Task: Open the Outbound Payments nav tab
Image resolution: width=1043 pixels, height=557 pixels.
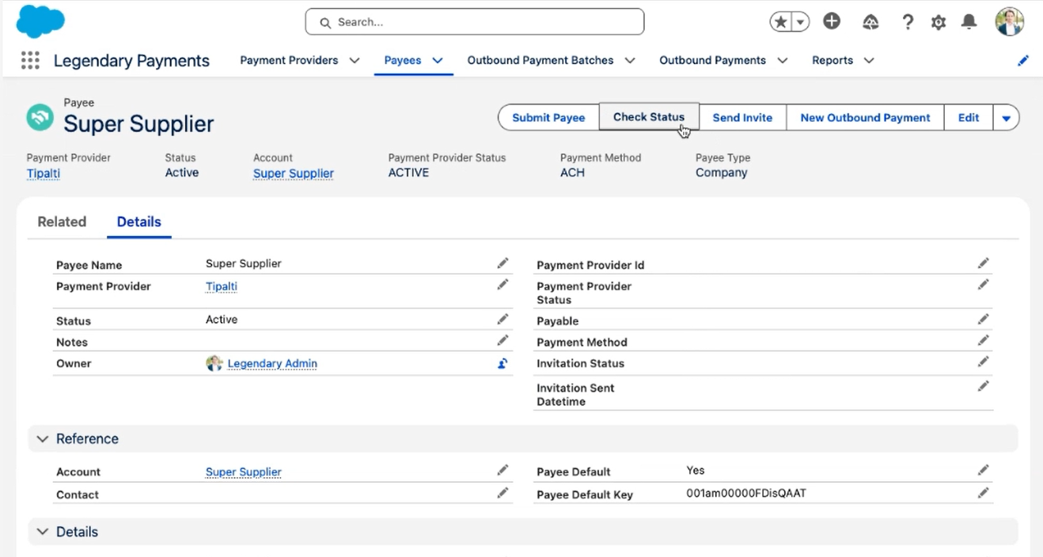Action: point(712,61)
